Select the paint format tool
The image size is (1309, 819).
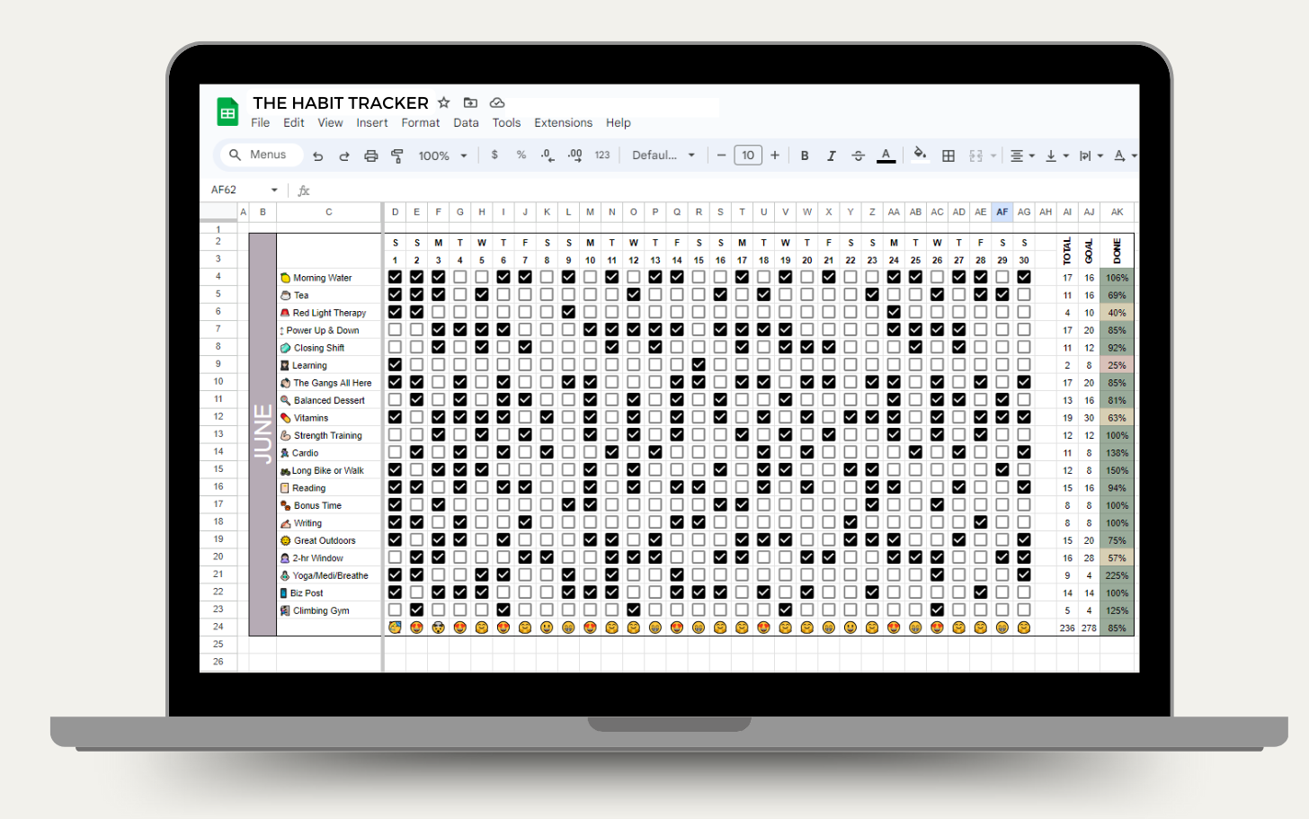pyautogui.click(x=396, y=156)
